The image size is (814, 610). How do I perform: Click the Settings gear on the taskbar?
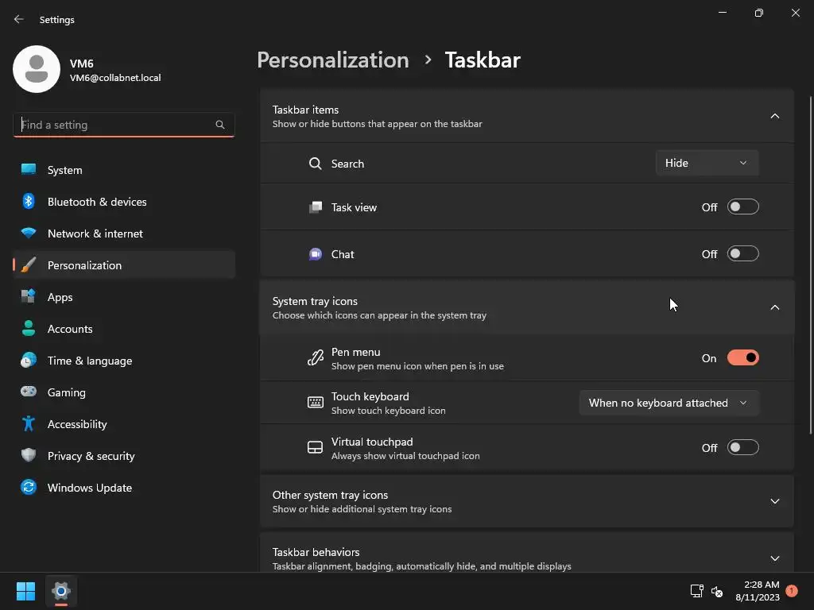61,591
